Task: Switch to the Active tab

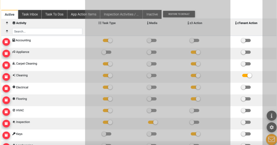Action: tap(9, 15)
